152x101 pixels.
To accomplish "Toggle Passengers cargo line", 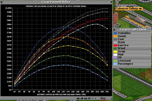I will tap(132, 64).
